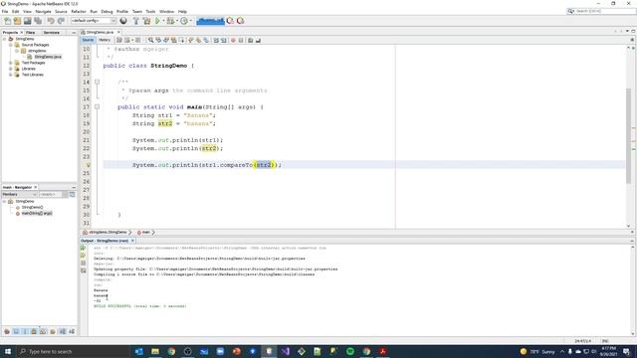Click the Save All toolbar icon
This screenshot has height=358, width=637.
[x=38, y=21]
